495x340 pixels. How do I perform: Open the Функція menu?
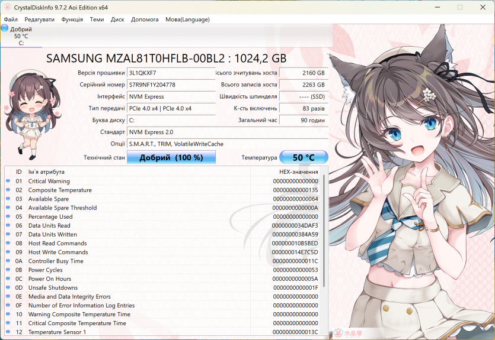[72, 20]
